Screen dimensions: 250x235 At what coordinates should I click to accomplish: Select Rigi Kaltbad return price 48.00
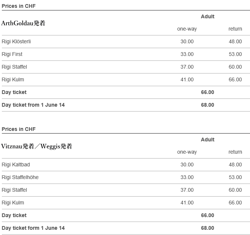(235, 164)
